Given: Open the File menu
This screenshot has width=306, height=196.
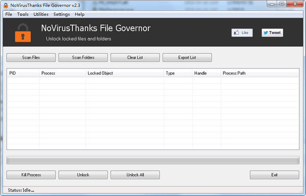Looking at the screenshot, I should click(9, 14).
